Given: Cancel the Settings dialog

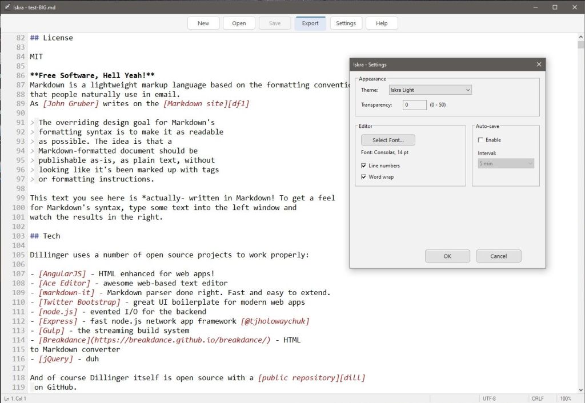Looking at the screenshot, I should click(x=499, y=256).
